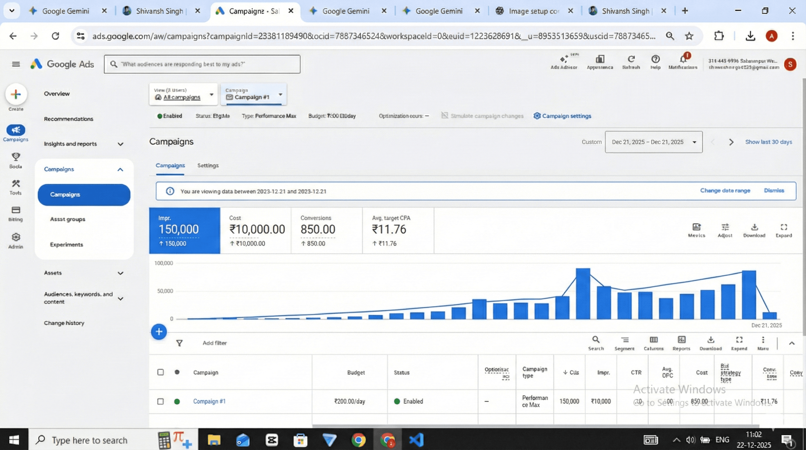Screen dimensions: 806x450
Task: Open the Campaign #1 selector dropdown
Action: [x=254, y=94]
